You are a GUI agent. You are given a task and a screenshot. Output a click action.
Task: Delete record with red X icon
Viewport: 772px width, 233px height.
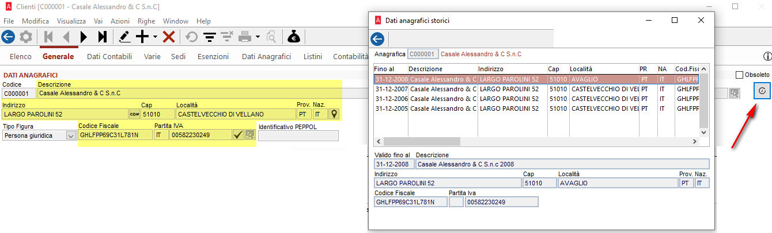pyautogui.click(x=169, y=37)
